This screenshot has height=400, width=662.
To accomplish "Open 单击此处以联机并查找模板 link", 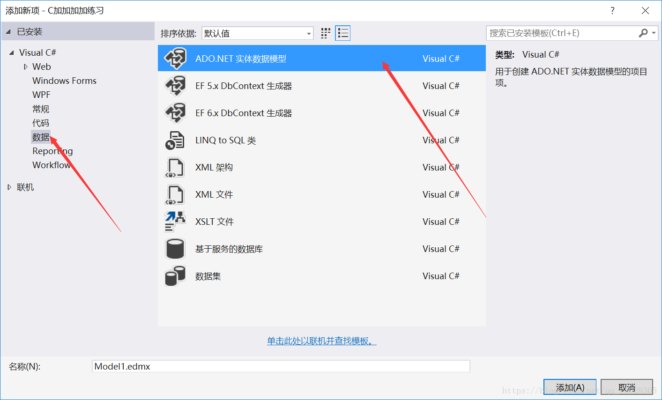I will (322, 341).
